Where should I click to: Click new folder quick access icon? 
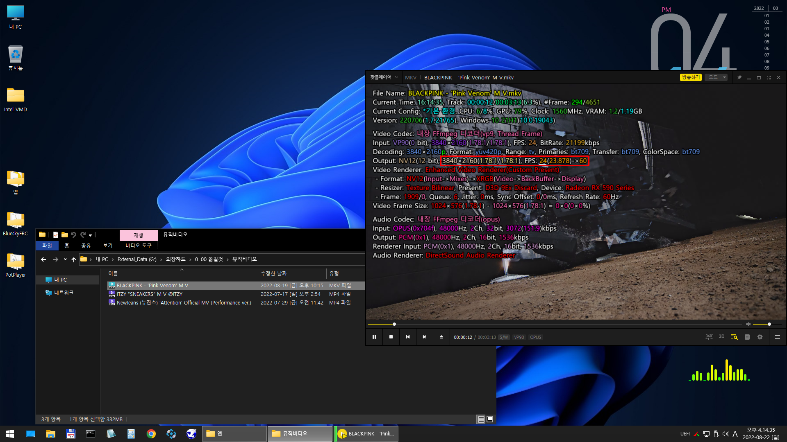tap(65, 235)
